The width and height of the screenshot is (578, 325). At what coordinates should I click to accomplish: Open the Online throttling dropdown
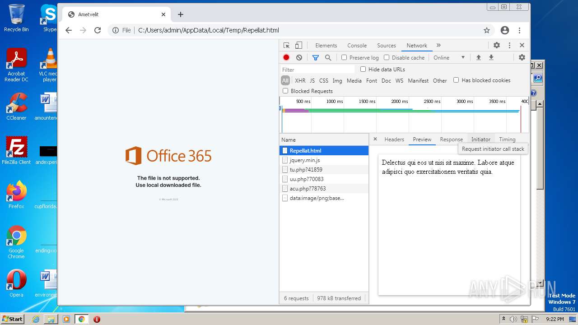pyautogui.click(x=449, y=58)
